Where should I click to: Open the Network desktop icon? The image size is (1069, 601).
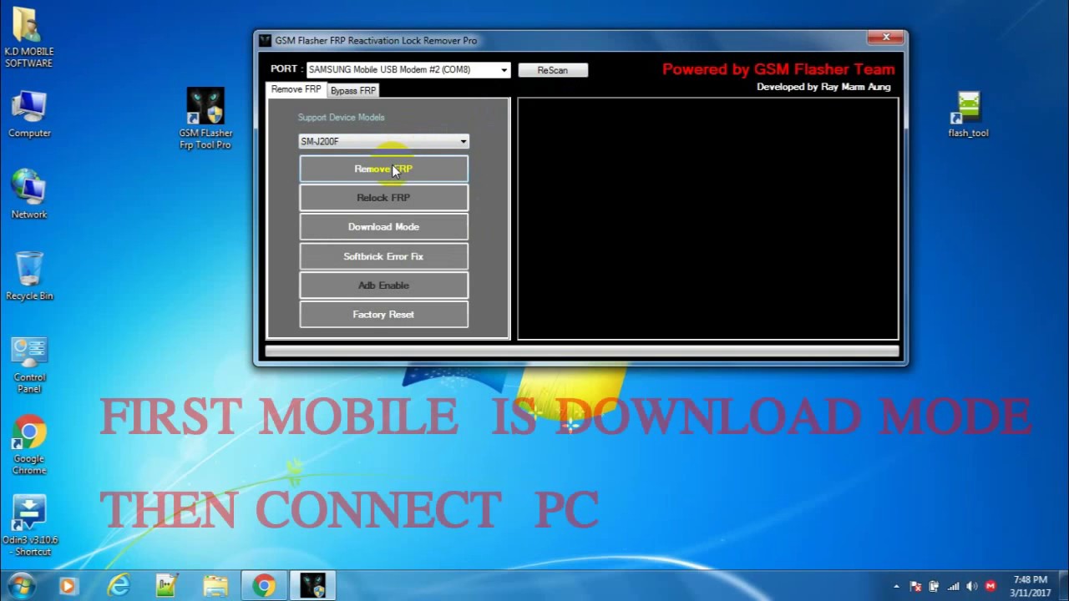coord(29,194)
